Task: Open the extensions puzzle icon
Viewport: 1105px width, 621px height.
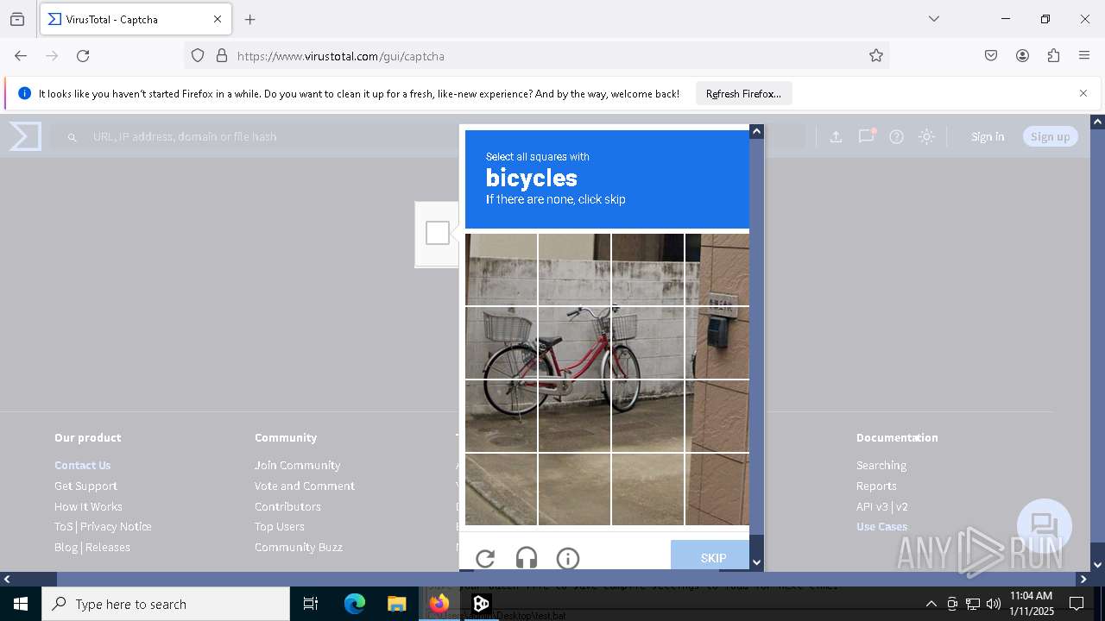Action: pyautogui.click(x=1053, y=56)
